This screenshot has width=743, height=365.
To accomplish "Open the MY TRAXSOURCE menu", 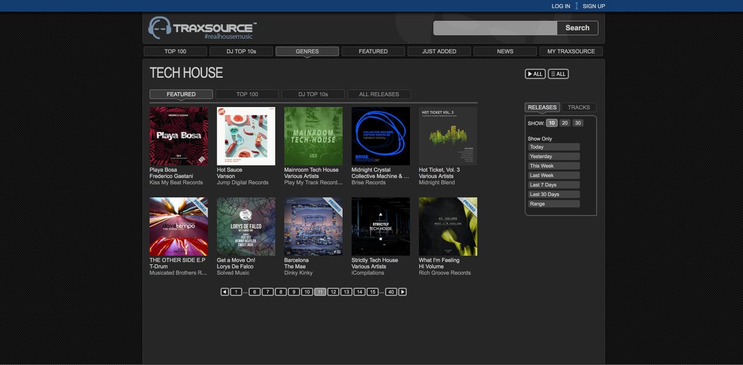I will tap(571, 51).
